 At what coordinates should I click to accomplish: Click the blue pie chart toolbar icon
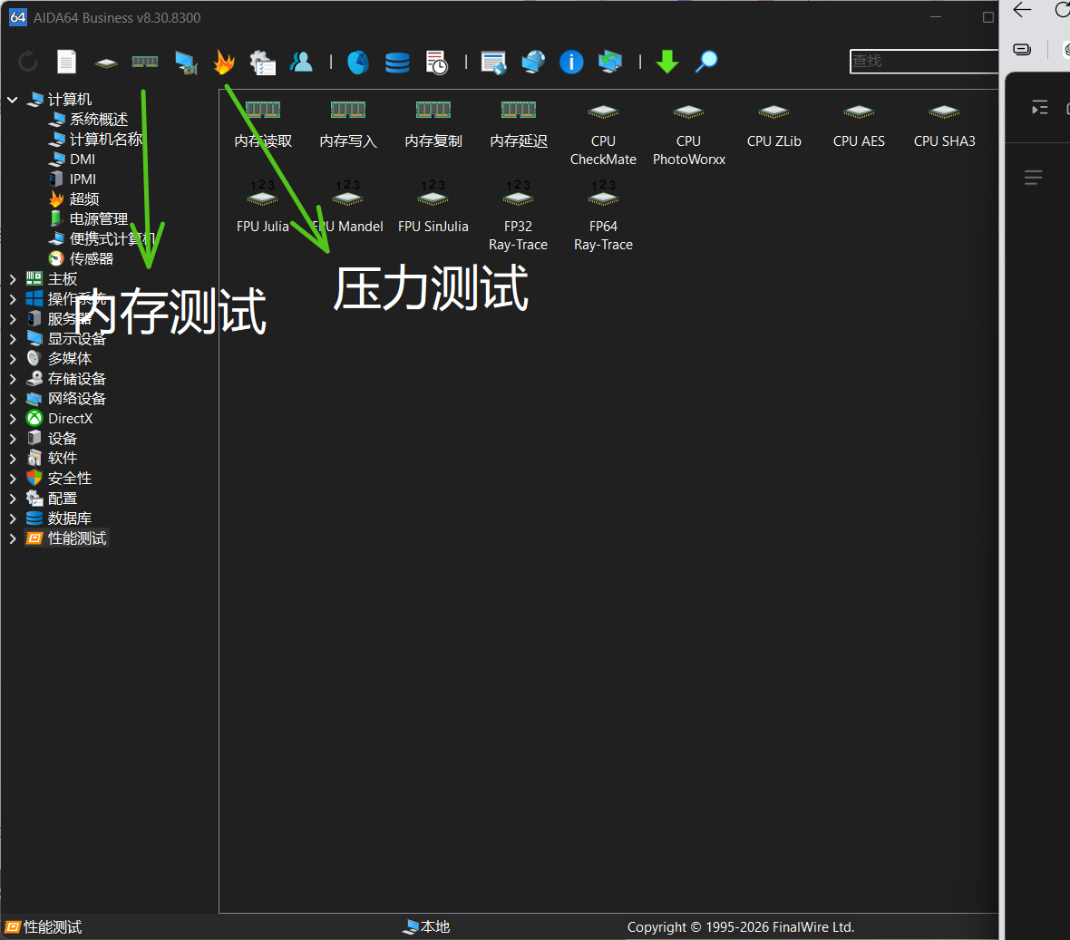358,62
